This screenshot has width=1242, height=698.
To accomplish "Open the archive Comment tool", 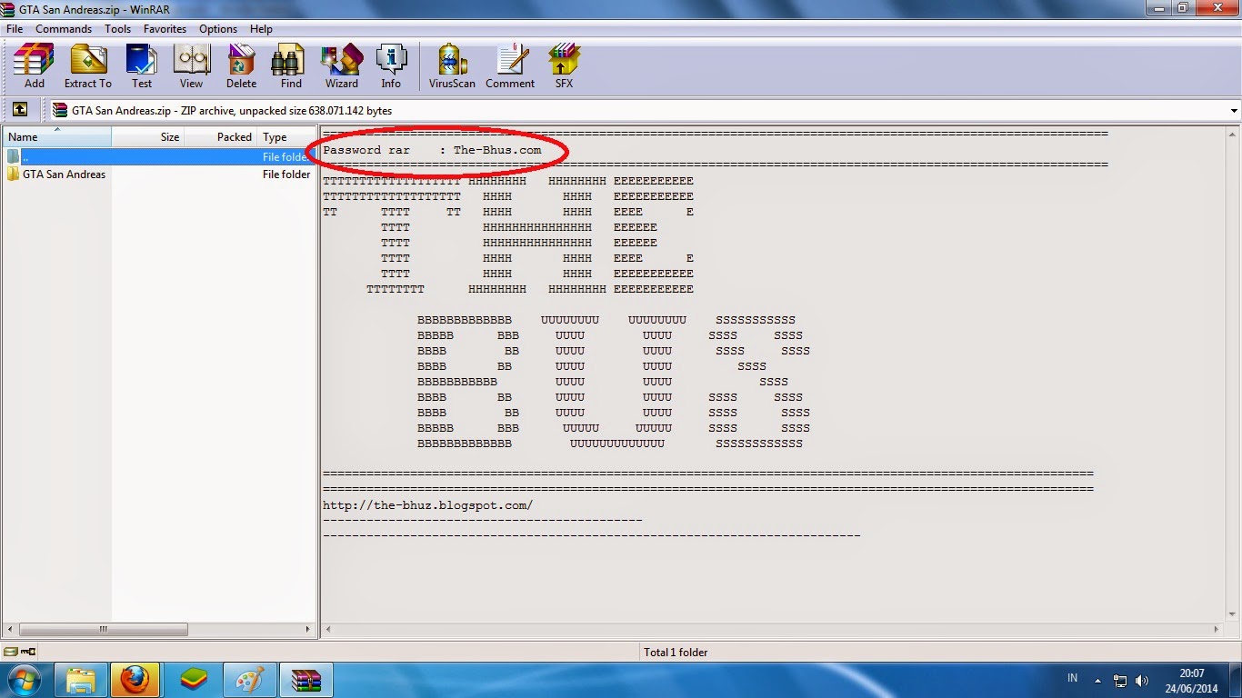I will (510, 66).
